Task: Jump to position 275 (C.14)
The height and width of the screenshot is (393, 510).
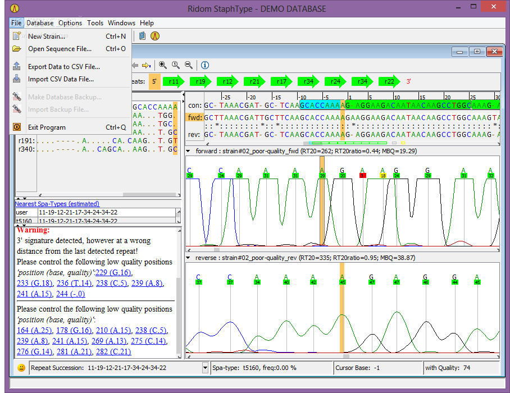Action: pos(149,341)
